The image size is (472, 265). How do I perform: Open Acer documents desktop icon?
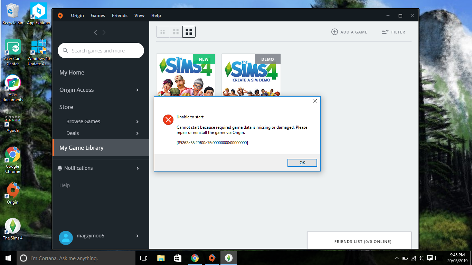pos(13,88)
